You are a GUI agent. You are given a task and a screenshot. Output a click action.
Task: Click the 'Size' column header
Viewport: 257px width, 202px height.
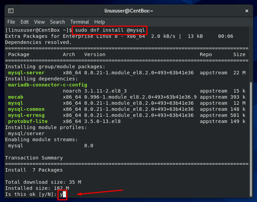(x=239, y=54)
